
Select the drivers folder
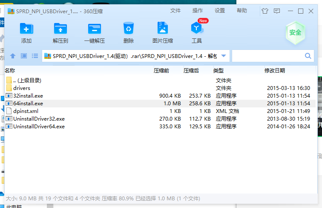(x=22, y=88)
